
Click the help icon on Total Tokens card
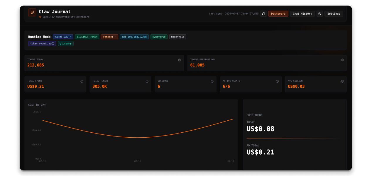pyautogui.click(x=147, y=81)
